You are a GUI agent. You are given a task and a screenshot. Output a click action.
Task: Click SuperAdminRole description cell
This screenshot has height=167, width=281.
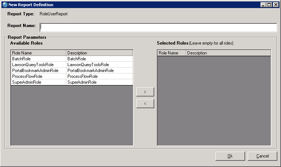point(100,82)
